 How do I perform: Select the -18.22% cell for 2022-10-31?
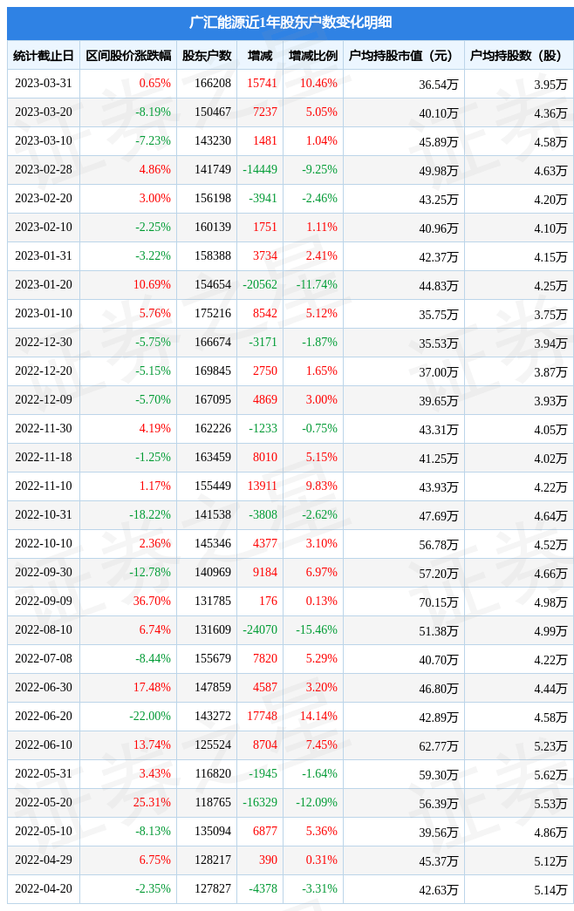(x=150, y=514)
